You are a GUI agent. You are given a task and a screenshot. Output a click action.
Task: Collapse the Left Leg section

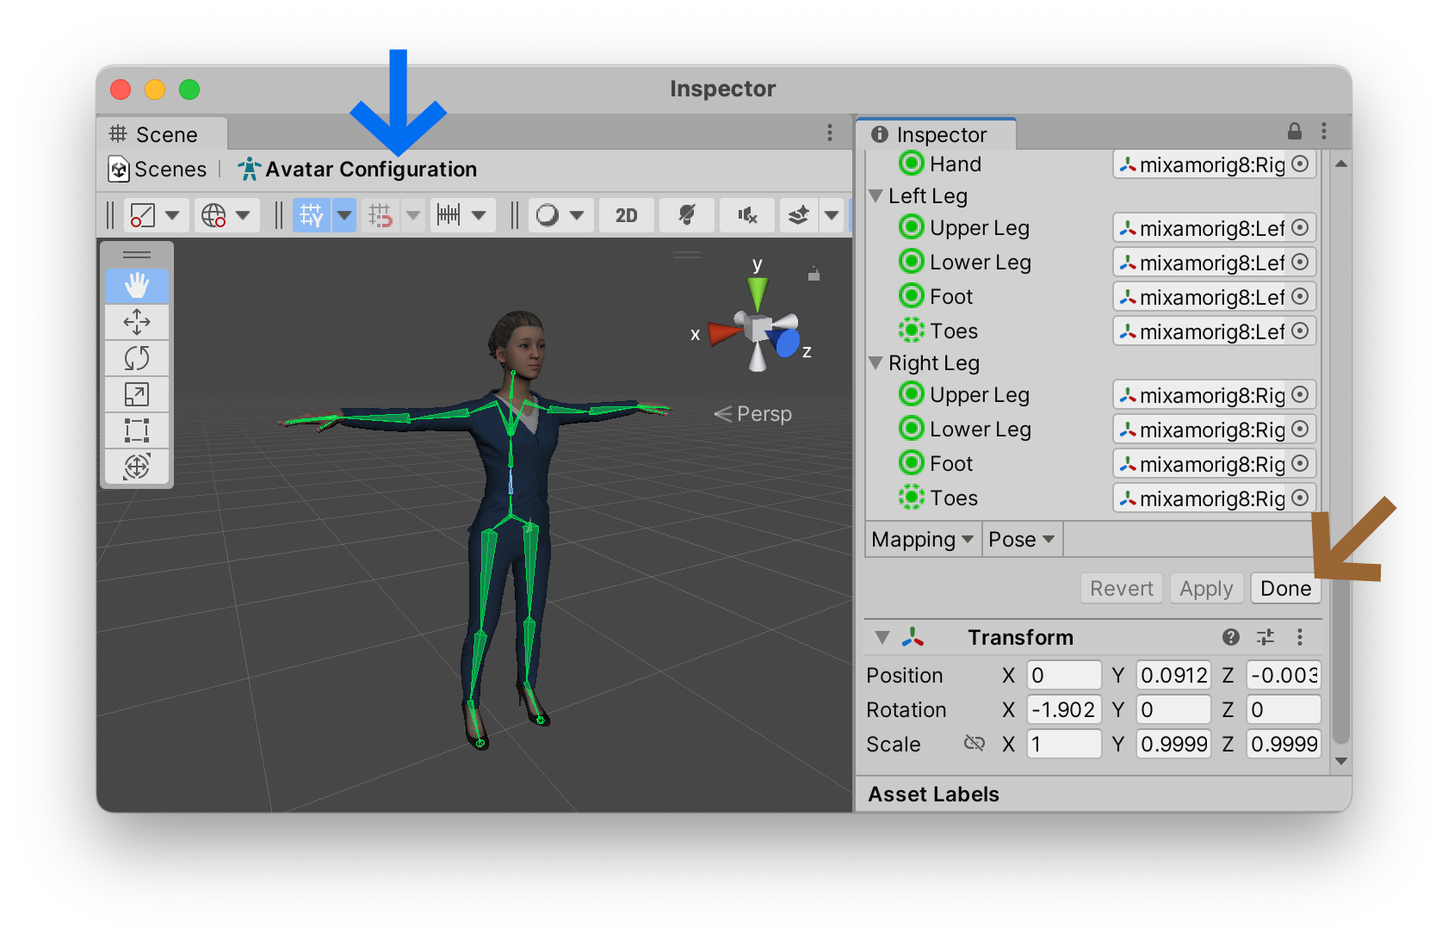pos(876,196)
